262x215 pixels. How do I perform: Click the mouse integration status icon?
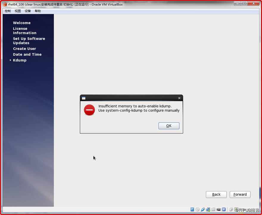231,209
